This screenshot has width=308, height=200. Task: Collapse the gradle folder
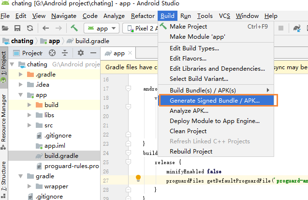[x=21, y=176]
